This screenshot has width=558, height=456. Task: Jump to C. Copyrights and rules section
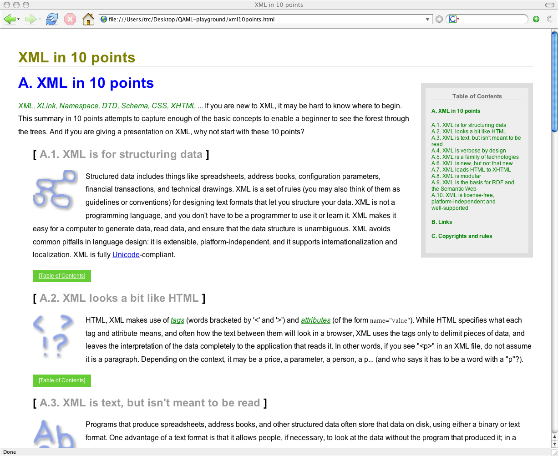tap(462, 236)
